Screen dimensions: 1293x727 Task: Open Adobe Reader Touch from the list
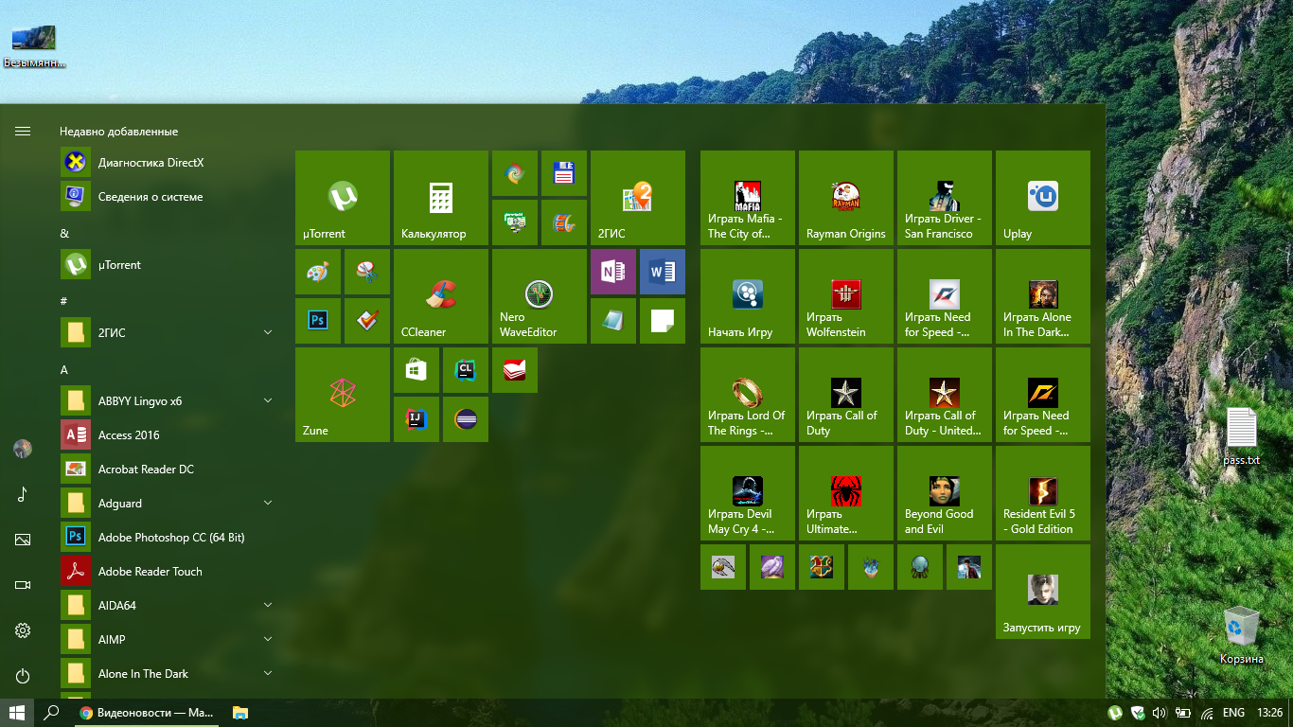[x=170, y=571]
